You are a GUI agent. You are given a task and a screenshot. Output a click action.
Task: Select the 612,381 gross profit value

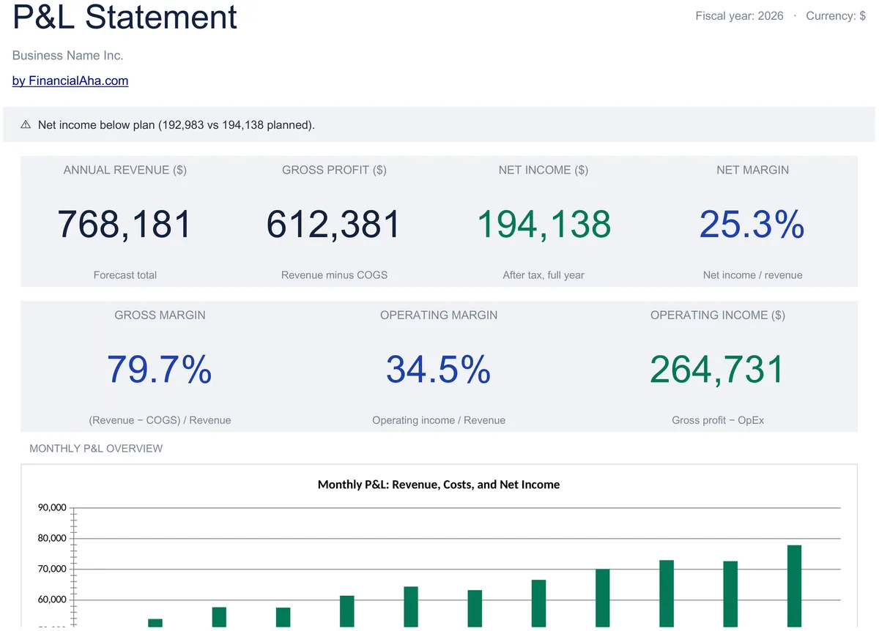[x=334, y=224]
